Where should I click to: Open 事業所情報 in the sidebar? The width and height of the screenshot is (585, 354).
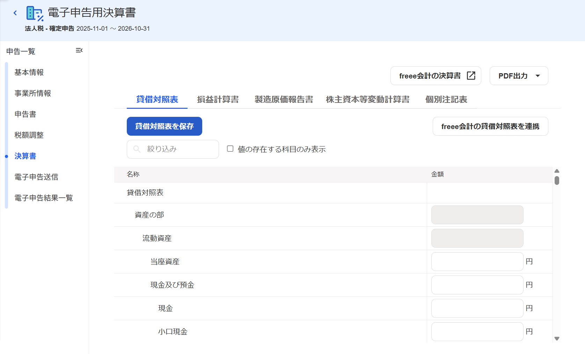[x=33, y=93]
